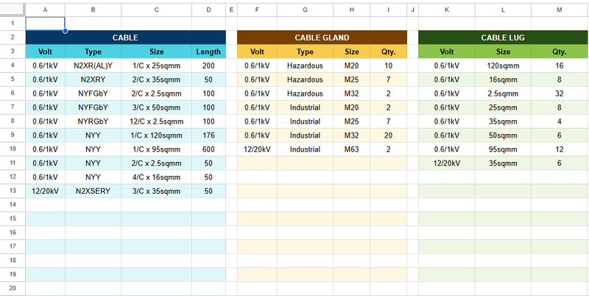Select length cell 200

coord(208,66)
